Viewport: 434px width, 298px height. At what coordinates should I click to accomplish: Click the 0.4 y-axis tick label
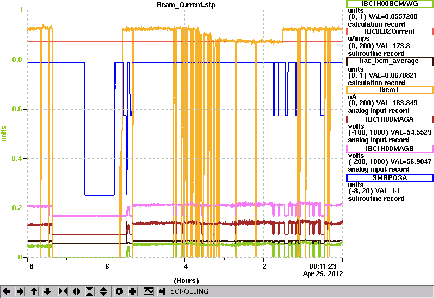pos(17,158)
